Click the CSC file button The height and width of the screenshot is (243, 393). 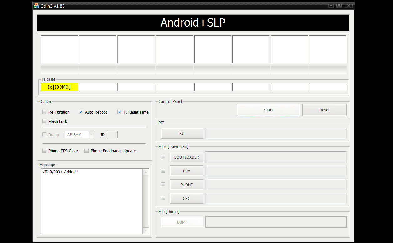186,198
